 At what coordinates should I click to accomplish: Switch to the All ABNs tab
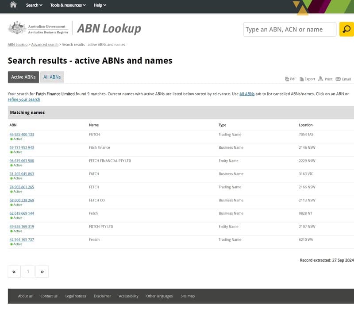click(x=52, y=77)
